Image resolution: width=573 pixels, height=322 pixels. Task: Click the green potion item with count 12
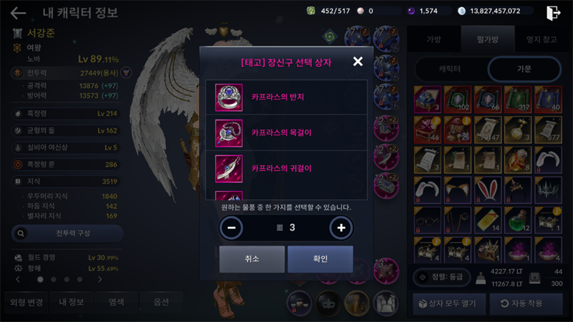click(x=518, y=220)
